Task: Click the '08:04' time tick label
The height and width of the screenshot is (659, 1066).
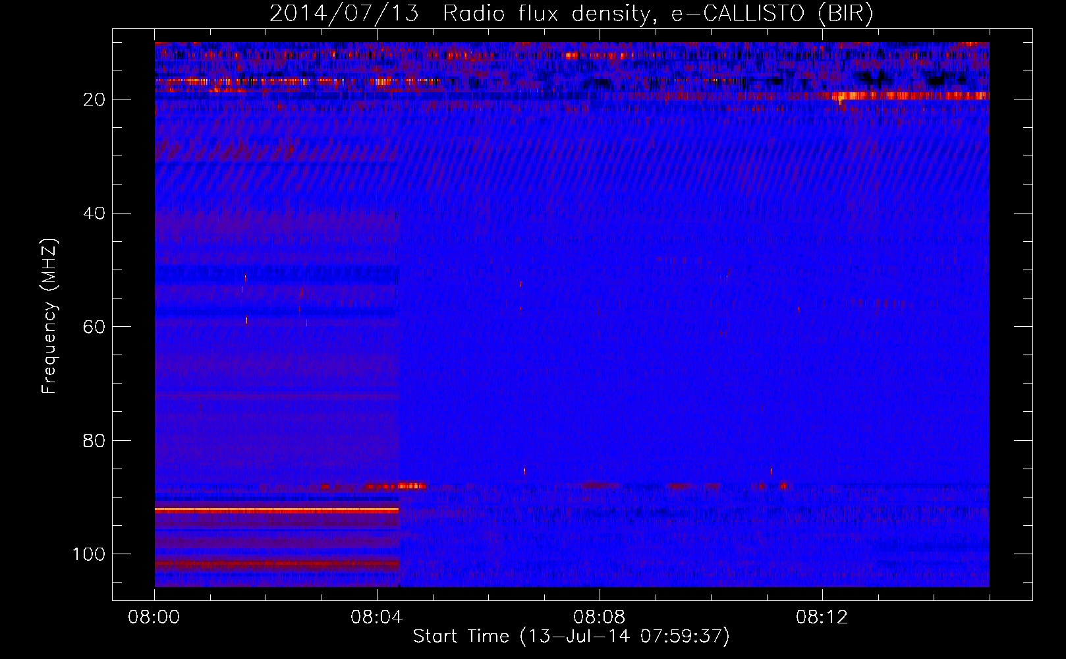Action: [377, 617]
